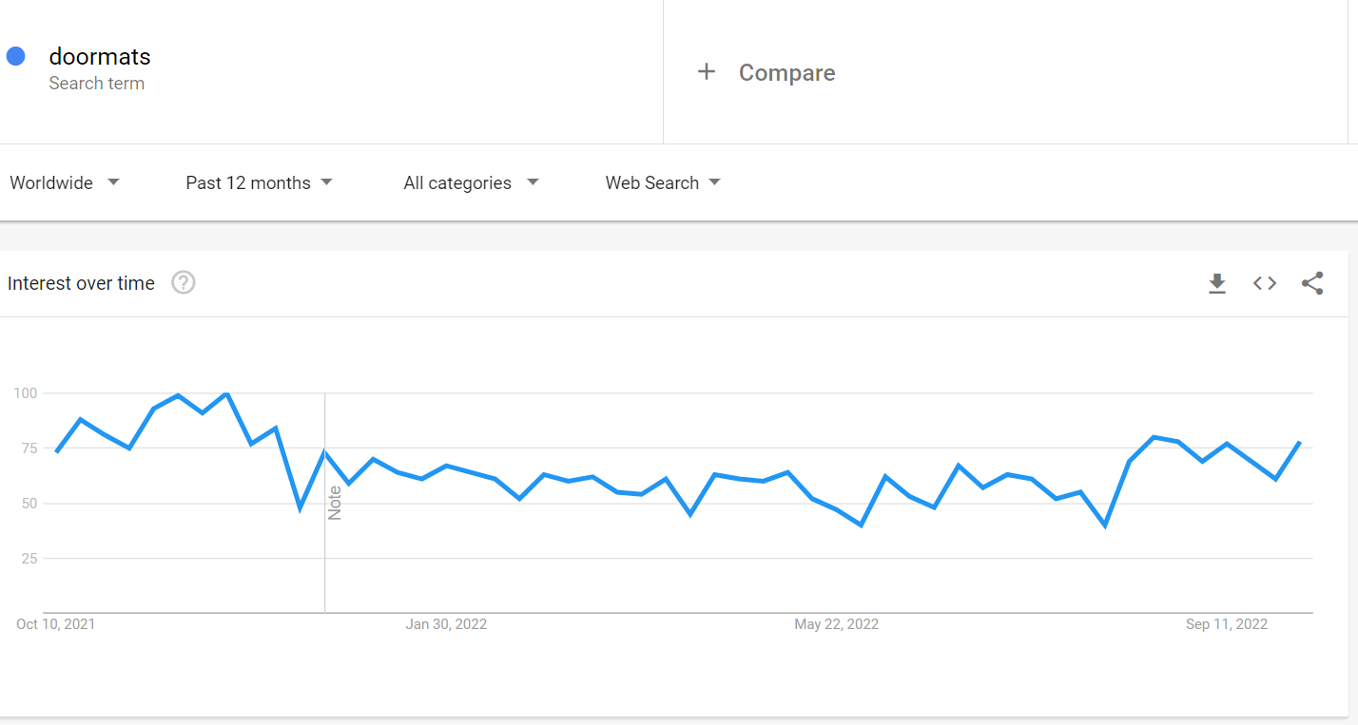The height and width of the screenshot is (725, 1358).
Task: Click the blue dot beside doormats
Action: (15, 56)
